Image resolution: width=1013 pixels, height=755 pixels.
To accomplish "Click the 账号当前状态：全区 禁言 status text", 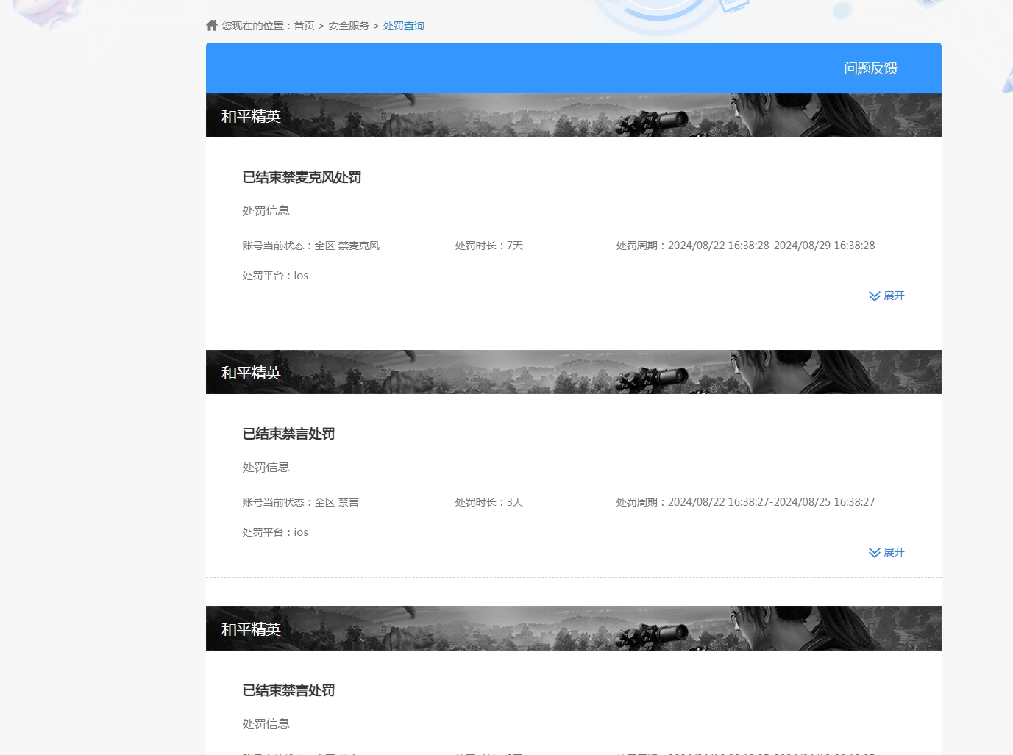I will (301, 501).
